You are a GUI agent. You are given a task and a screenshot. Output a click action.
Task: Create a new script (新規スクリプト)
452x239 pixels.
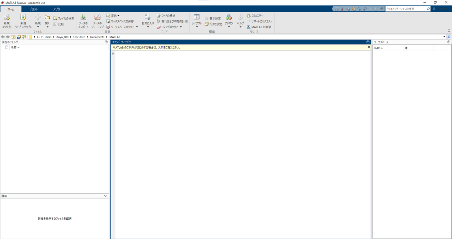coord(7,21)
